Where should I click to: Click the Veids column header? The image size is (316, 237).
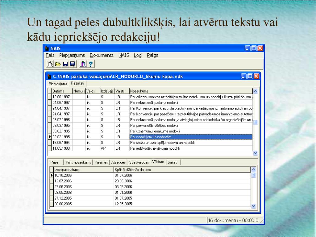93,91
